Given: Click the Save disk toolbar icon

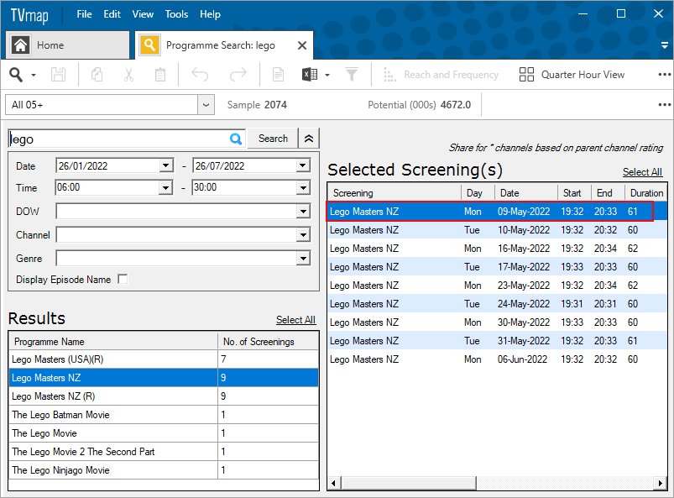Looking at the screenshot, I should 59,75.
